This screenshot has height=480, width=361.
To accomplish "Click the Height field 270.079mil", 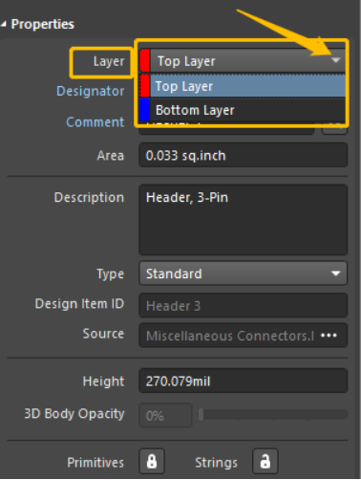I will (x=243, y=381).
